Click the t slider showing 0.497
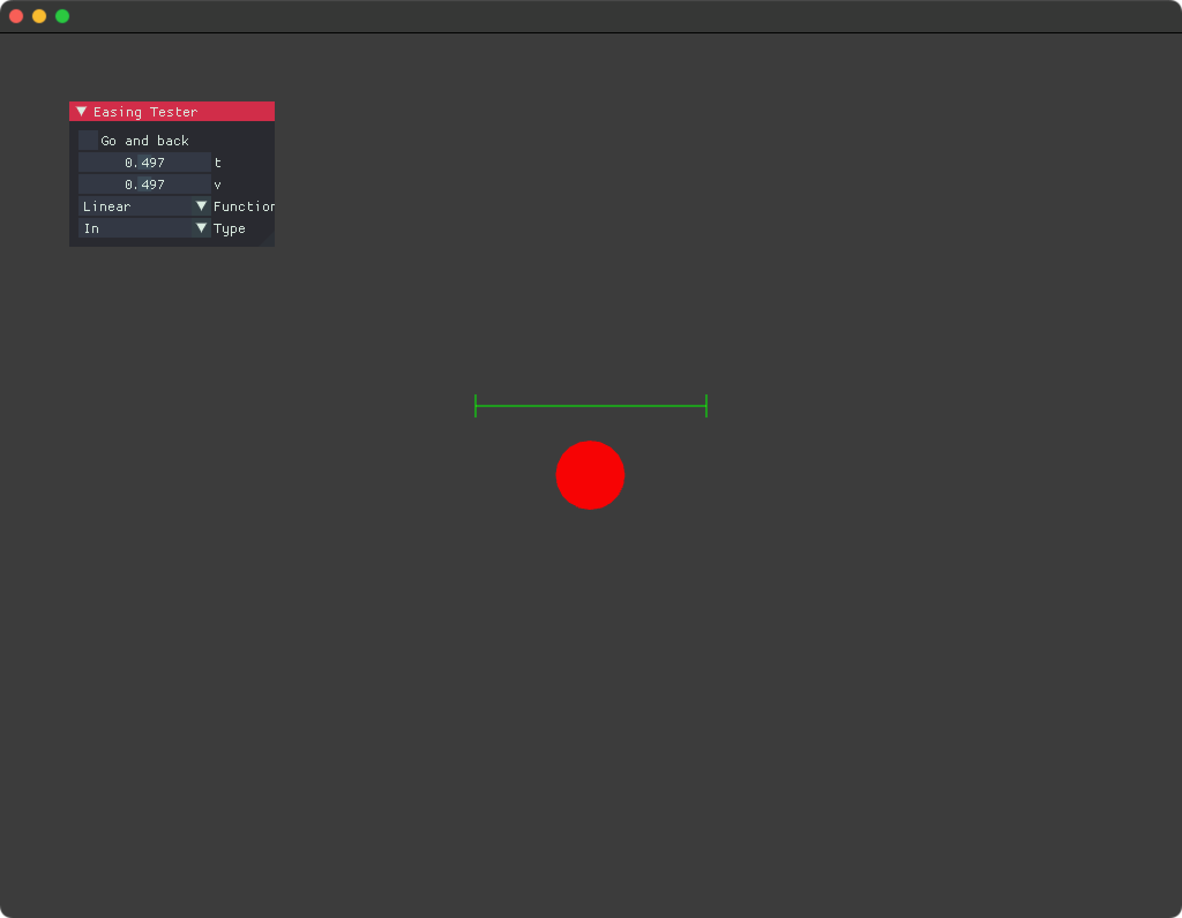1182x918 pixels. [x=144, y=162]
